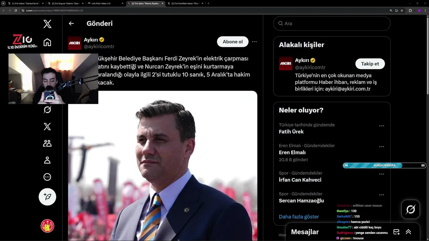
Task: Click the streamer webcam overlay
Action: pos(53,79)
